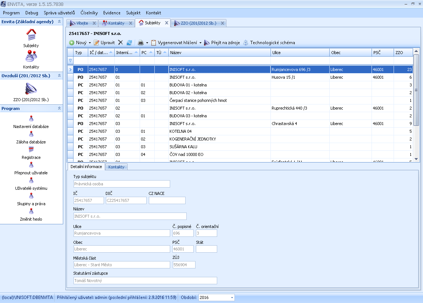Expand the Nový button dropdown arrow
Image resolution: width=423 pixels, height=303 pixels.
coord(90,43)
